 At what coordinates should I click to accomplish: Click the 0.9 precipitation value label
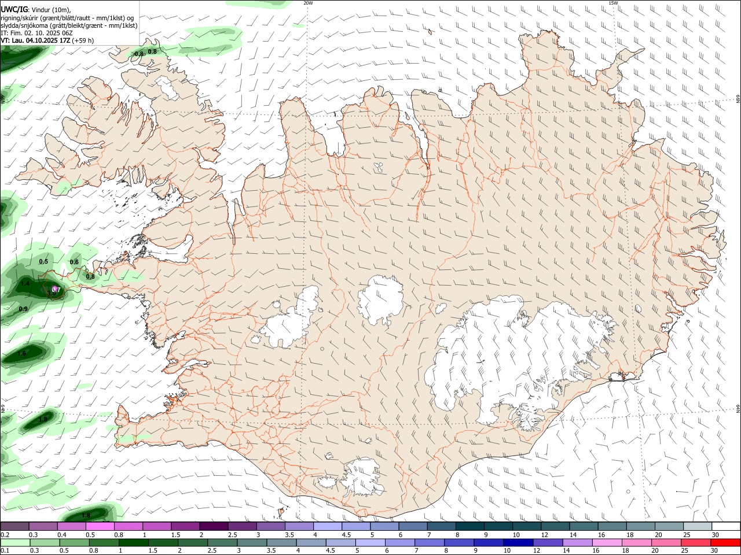(x=23, y=309)
